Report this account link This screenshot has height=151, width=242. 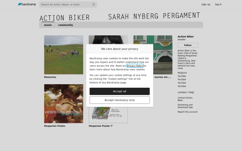188,112
